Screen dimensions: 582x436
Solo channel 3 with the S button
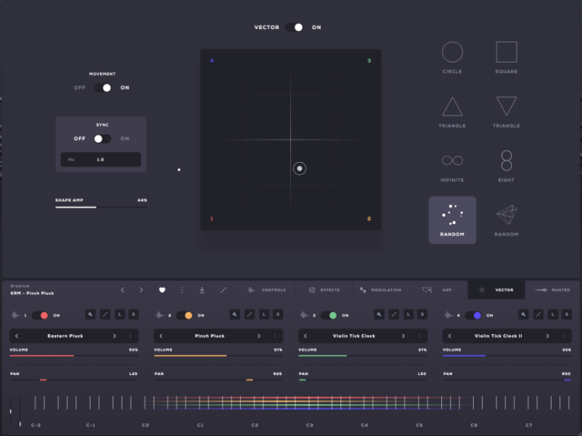click(x=423, y=315)
